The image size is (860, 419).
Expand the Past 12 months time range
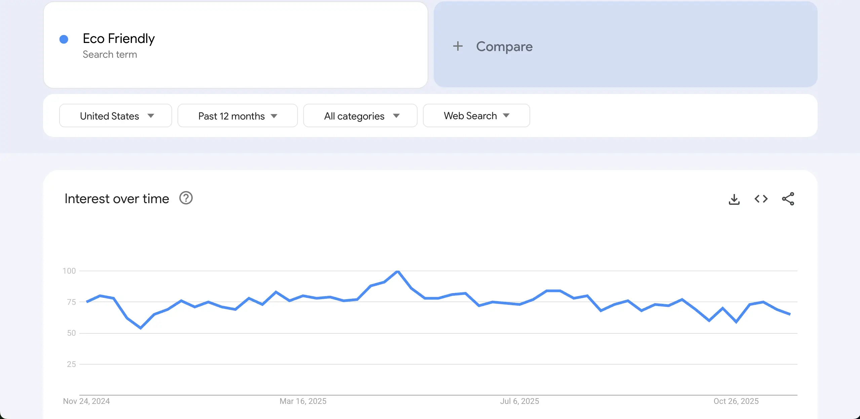pyautogui.click(x=237, y=116)
